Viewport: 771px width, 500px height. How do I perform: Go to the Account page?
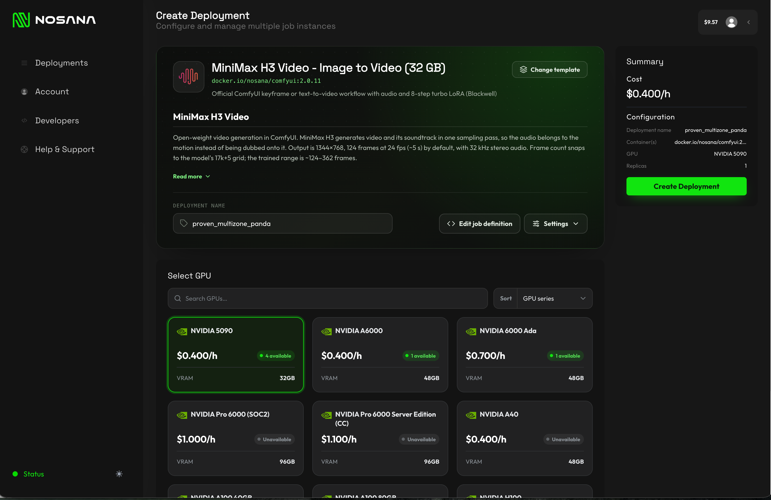coord(52,92)
